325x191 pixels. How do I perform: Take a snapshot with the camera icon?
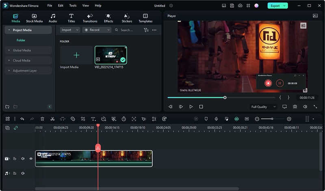(295, 107)
